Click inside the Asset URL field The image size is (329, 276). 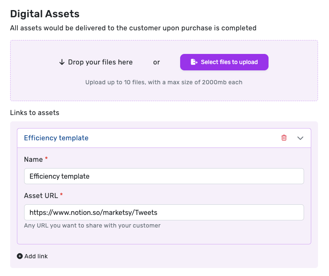pos(164,212)
